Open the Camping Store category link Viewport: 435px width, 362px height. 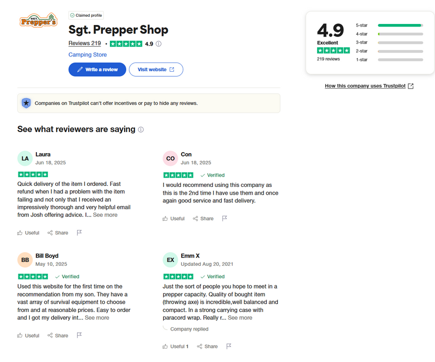[88, 55]
